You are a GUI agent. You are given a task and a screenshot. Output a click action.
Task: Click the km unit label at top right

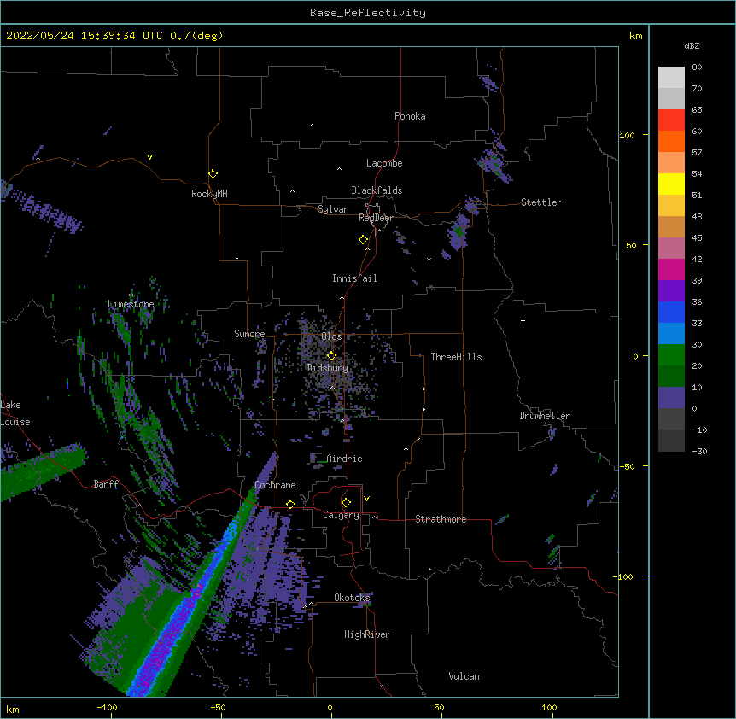(x=635, y=36)
